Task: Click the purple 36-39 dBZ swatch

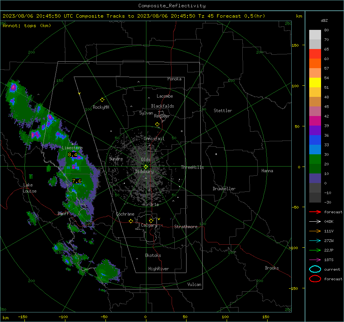Action: [x=315, y=131]
